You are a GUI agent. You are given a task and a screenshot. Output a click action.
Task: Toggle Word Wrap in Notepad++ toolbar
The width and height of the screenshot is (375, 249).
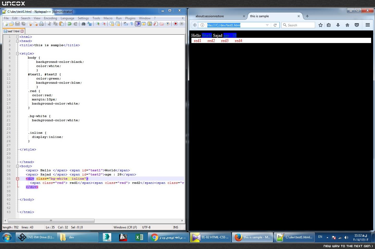coord(126,24)
